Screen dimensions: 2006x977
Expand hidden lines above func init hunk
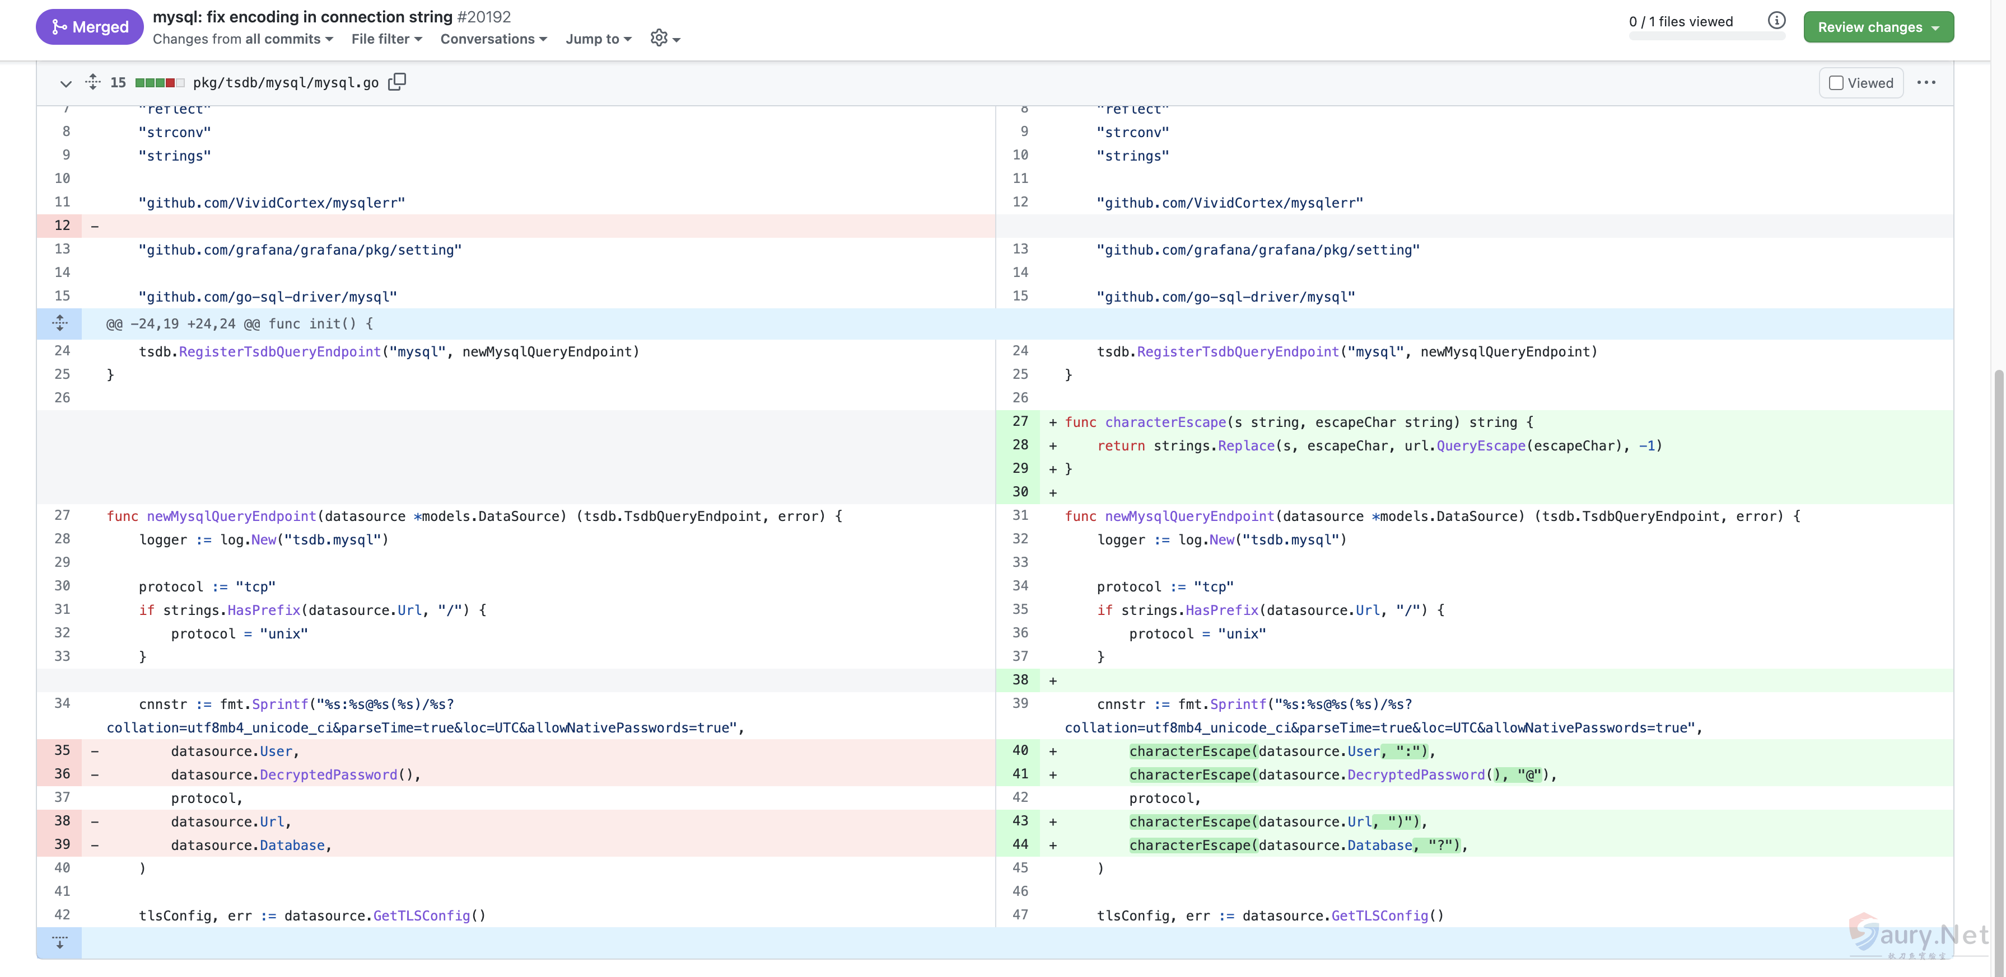59,323
